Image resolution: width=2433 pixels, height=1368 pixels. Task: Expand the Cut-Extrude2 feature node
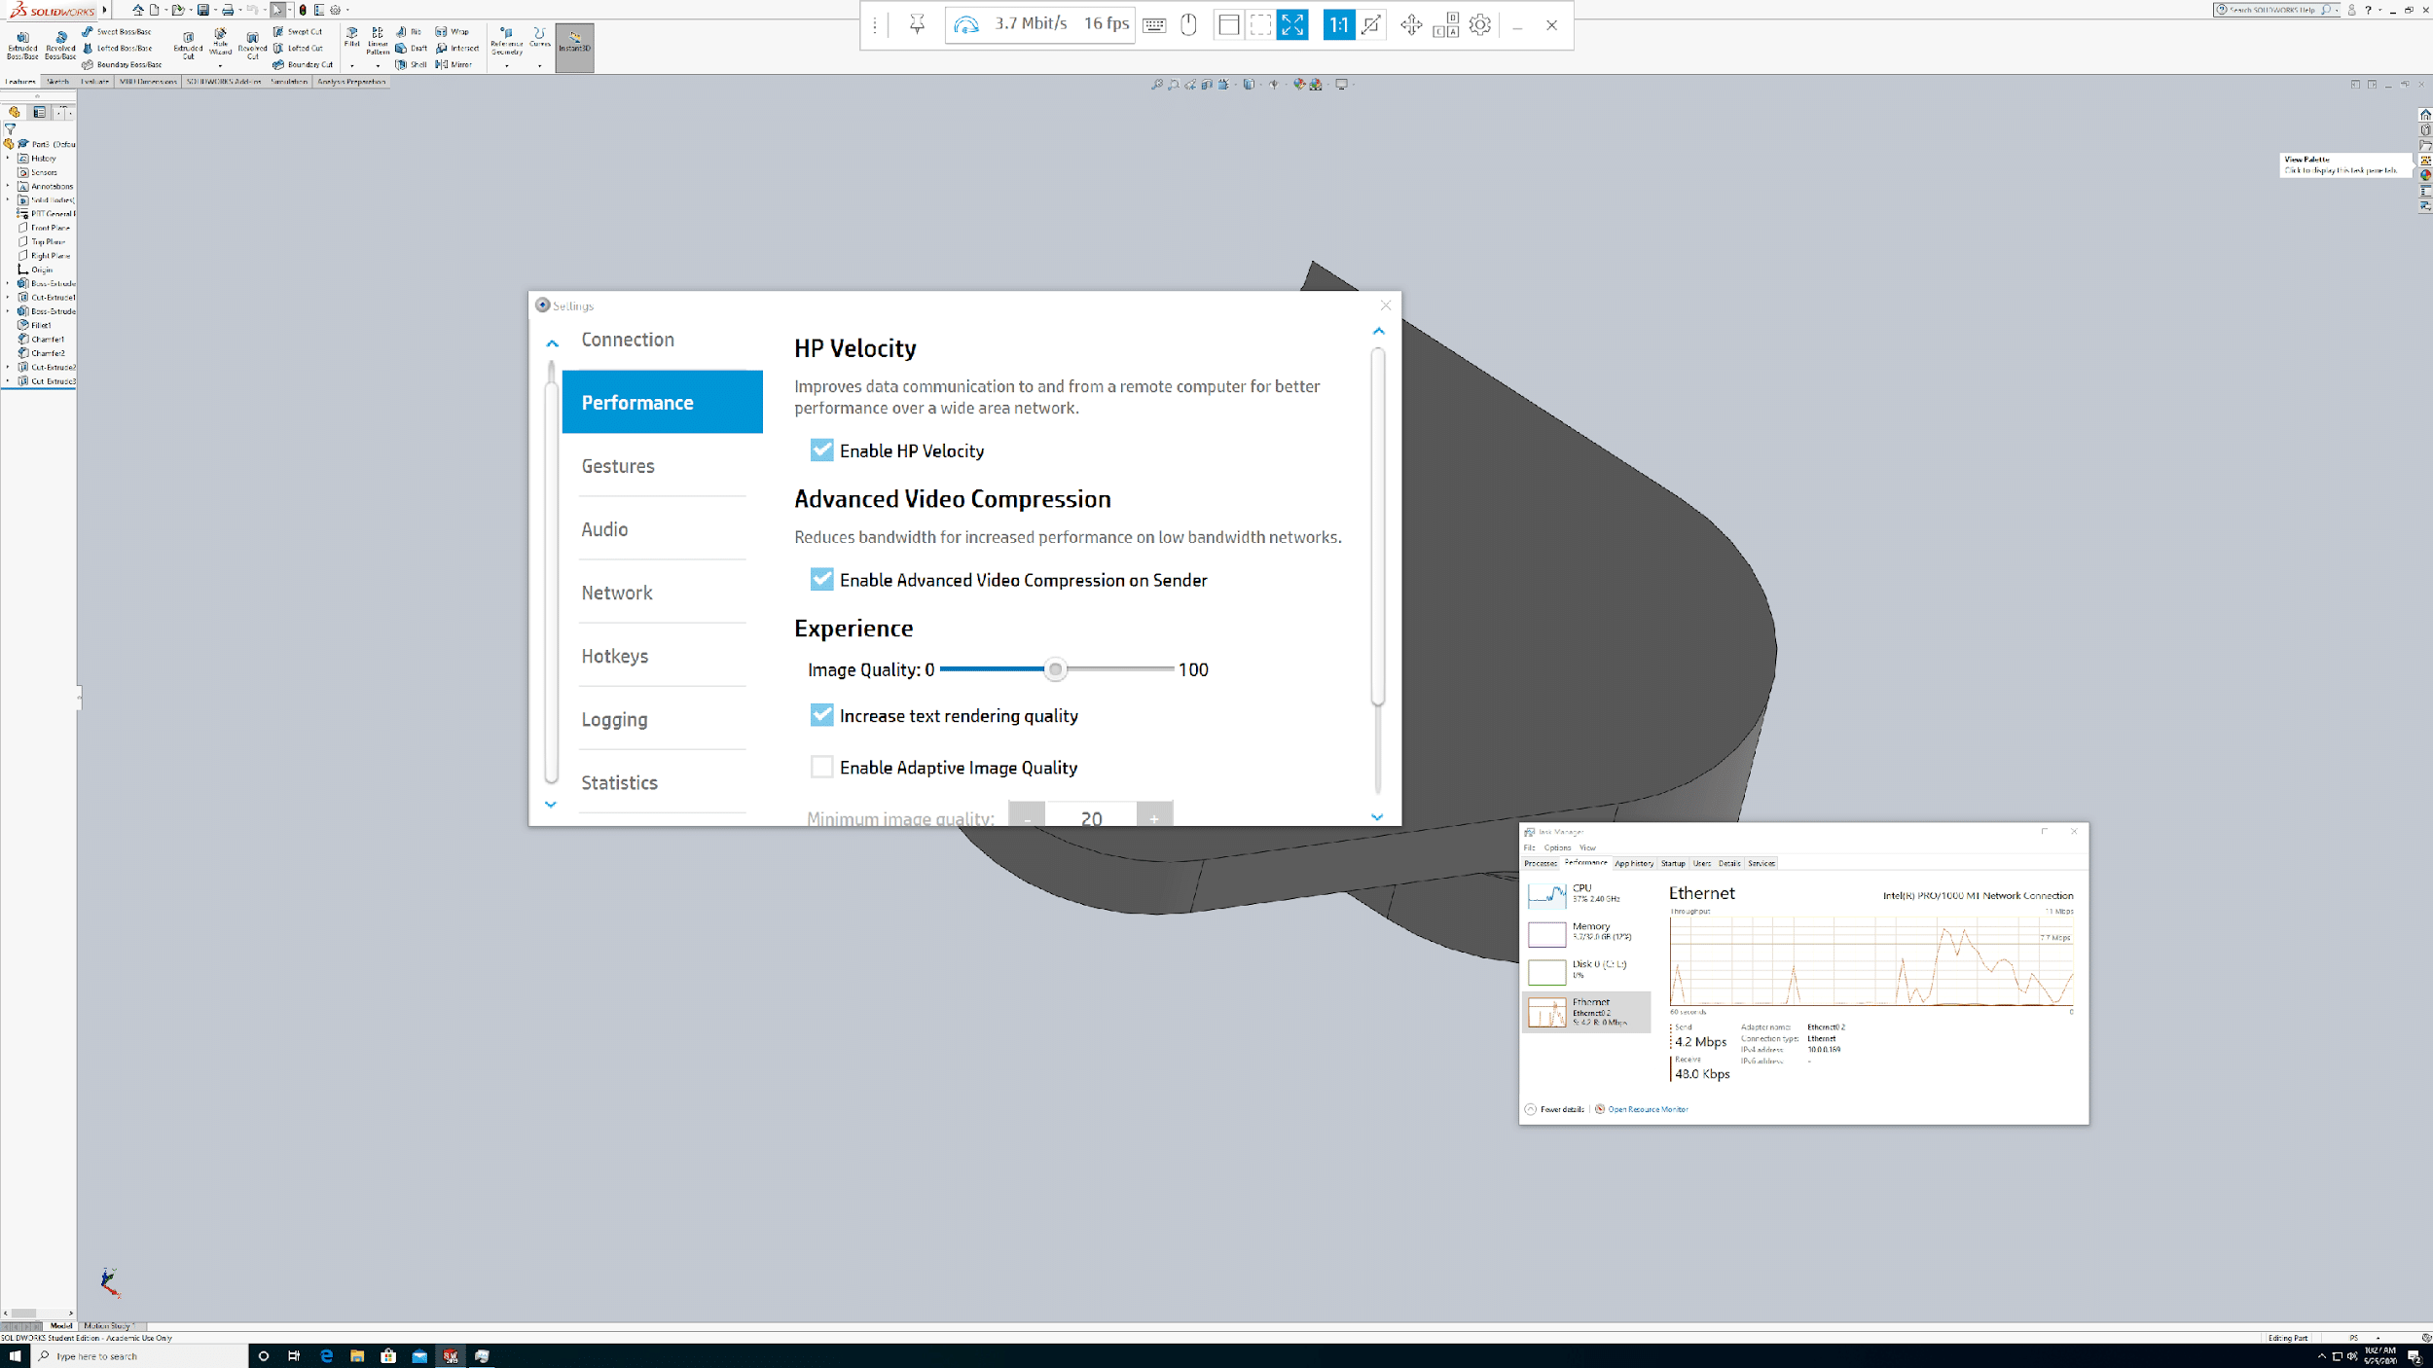click(x=8, y=367)
